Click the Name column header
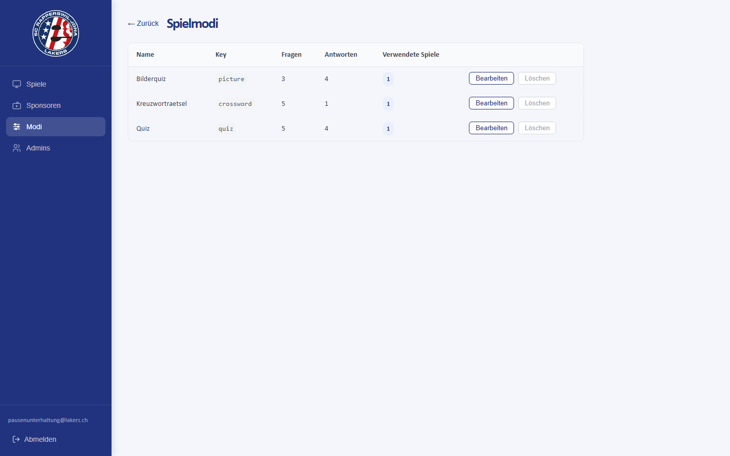This screenshot has height=456, width=730. coord(145,54)
